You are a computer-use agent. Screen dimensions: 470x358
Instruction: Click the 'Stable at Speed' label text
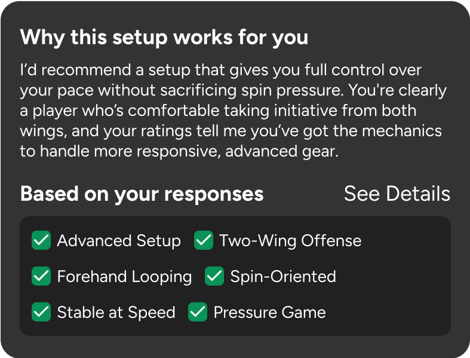pos(116,313)
